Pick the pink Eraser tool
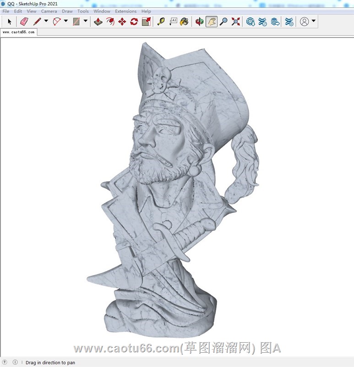The width and height of the screenshot is (354, 367). click(x=24, y=22)
